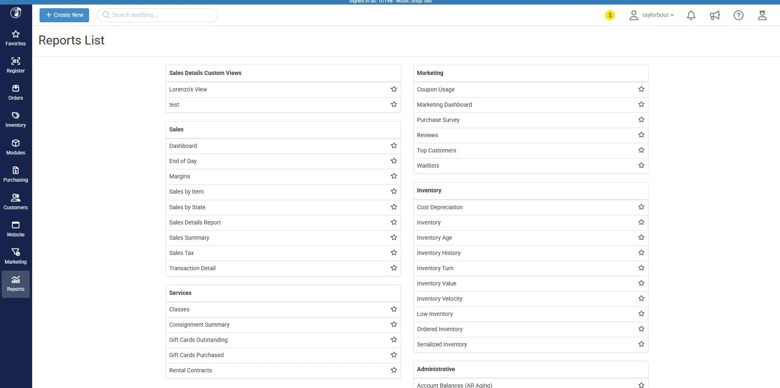Click the support agent icon at top right
This screenshot has height=388, width=780.
point(762,15)
